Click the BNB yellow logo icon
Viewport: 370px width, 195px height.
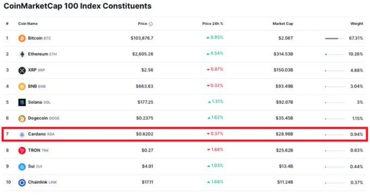click(x=22, y=86)
